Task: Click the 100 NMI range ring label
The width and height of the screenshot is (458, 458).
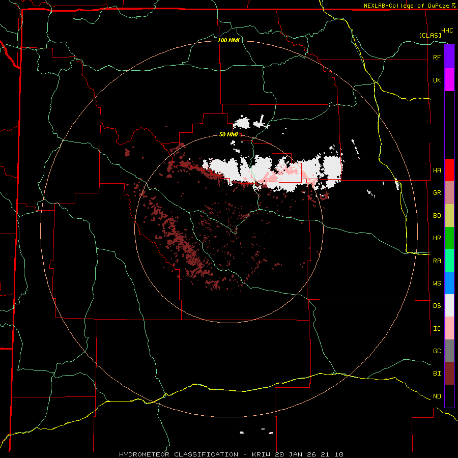Action: click(x=228, y=40)
